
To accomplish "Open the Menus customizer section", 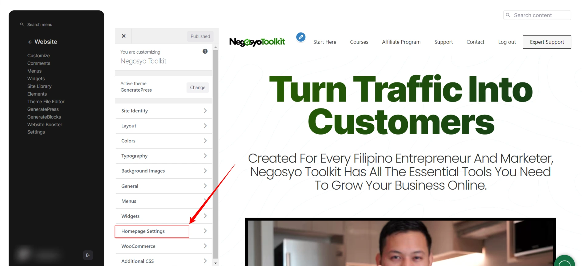I will pyautogui.click(x=164, y=201).
